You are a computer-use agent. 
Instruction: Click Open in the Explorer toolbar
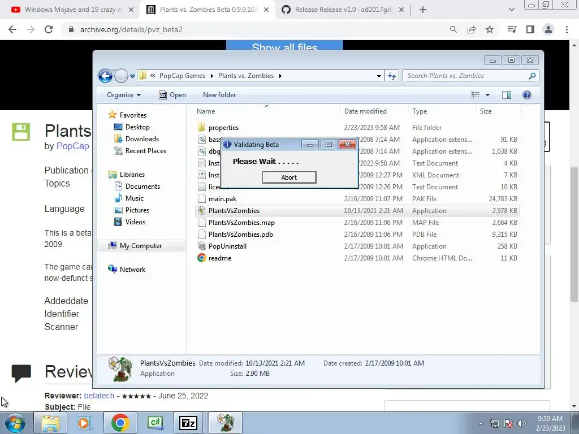click(172, 95)
